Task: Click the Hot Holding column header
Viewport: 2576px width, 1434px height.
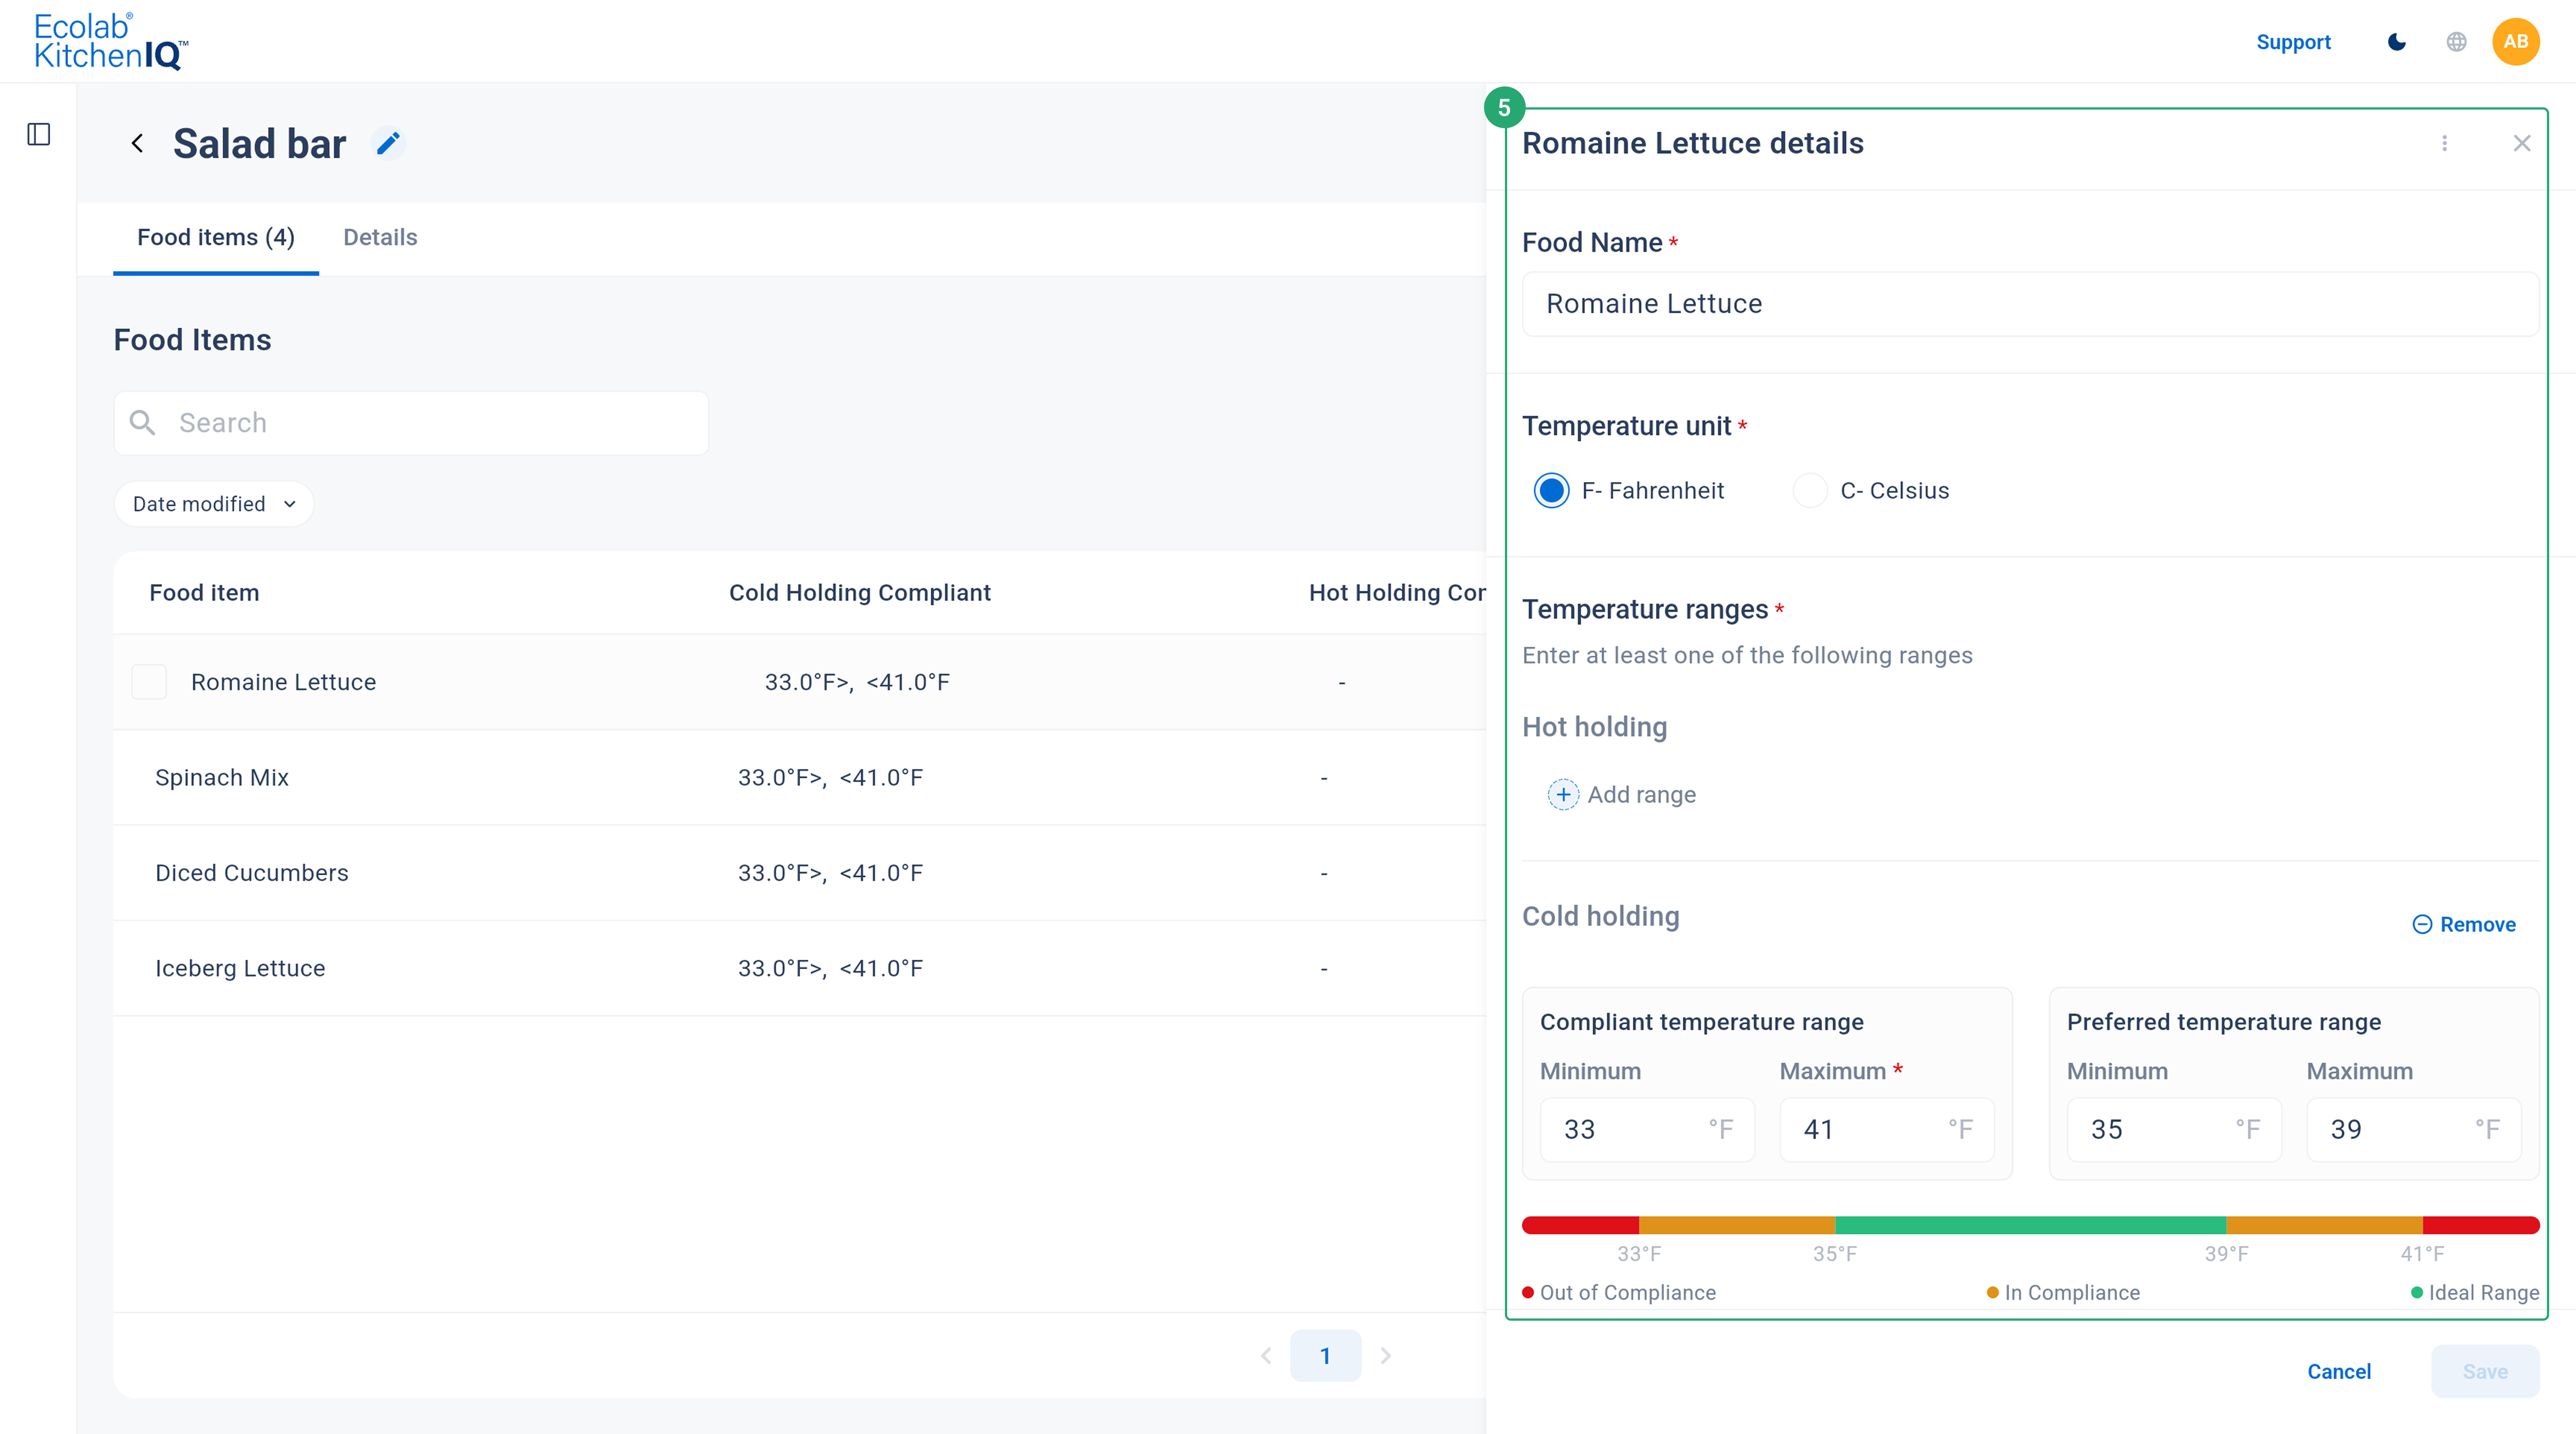Action: click(1397, 593)
